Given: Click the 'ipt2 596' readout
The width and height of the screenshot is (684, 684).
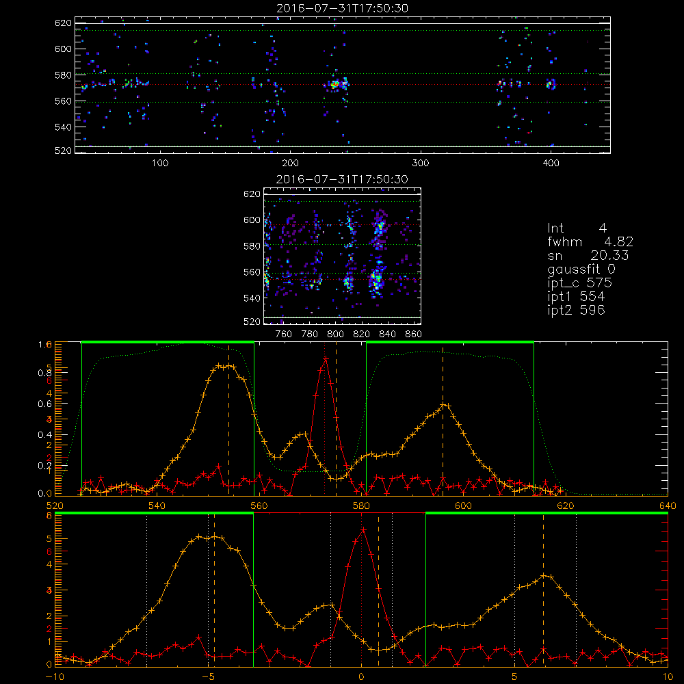Looking at the screenshot, I should tap(576, 310).
